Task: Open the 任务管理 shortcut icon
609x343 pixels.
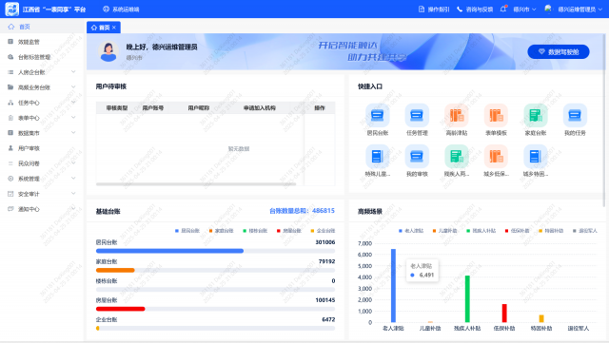Action: 417,115
